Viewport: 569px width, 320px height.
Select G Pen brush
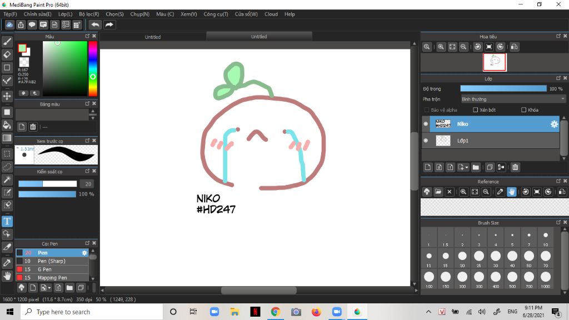pyautogui.click(x=52, y=269)
